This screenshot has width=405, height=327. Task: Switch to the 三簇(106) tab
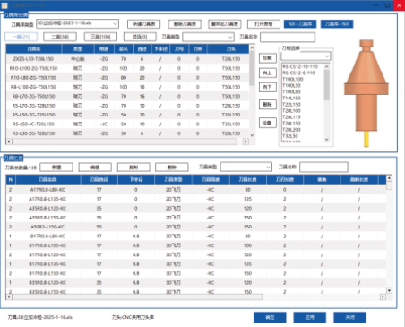pos(100,37)
